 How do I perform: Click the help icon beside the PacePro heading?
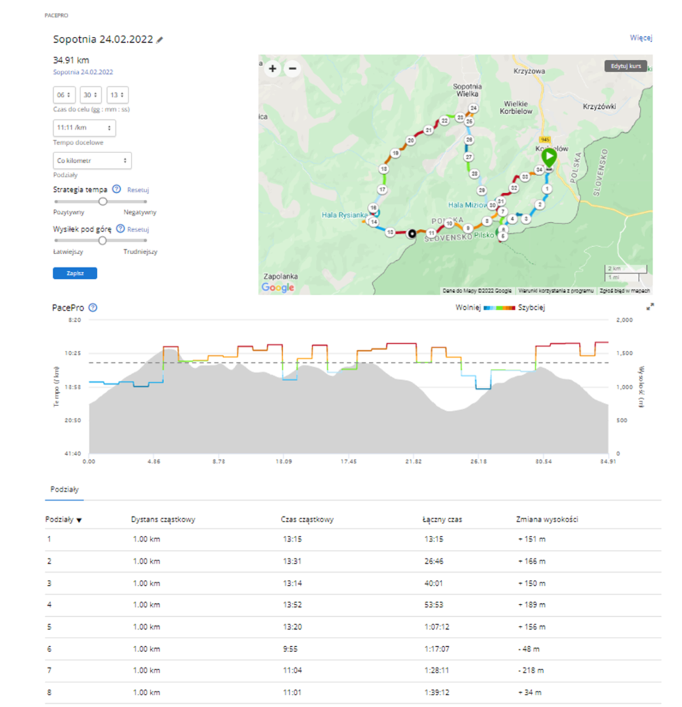(93, 307)
